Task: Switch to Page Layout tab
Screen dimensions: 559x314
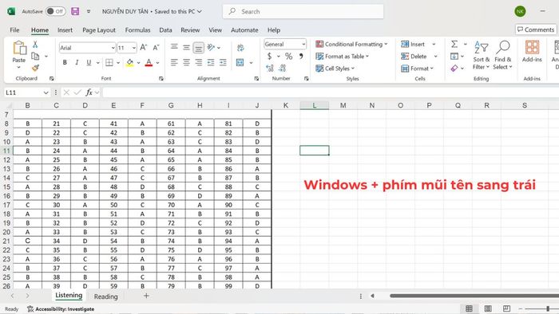Action: click(99, 30)
